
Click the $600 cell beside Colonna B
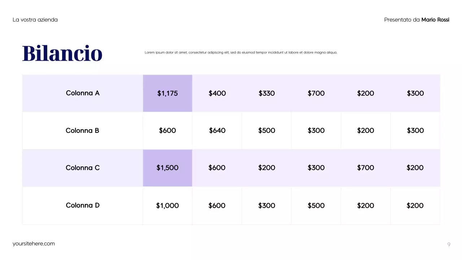[167, 130]
